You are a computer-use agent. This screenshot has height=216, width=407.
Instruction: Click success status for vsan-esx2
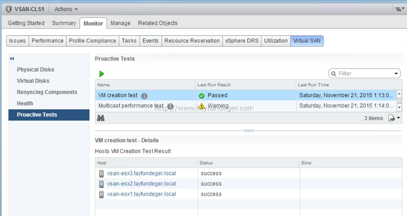tap(211, 184)
